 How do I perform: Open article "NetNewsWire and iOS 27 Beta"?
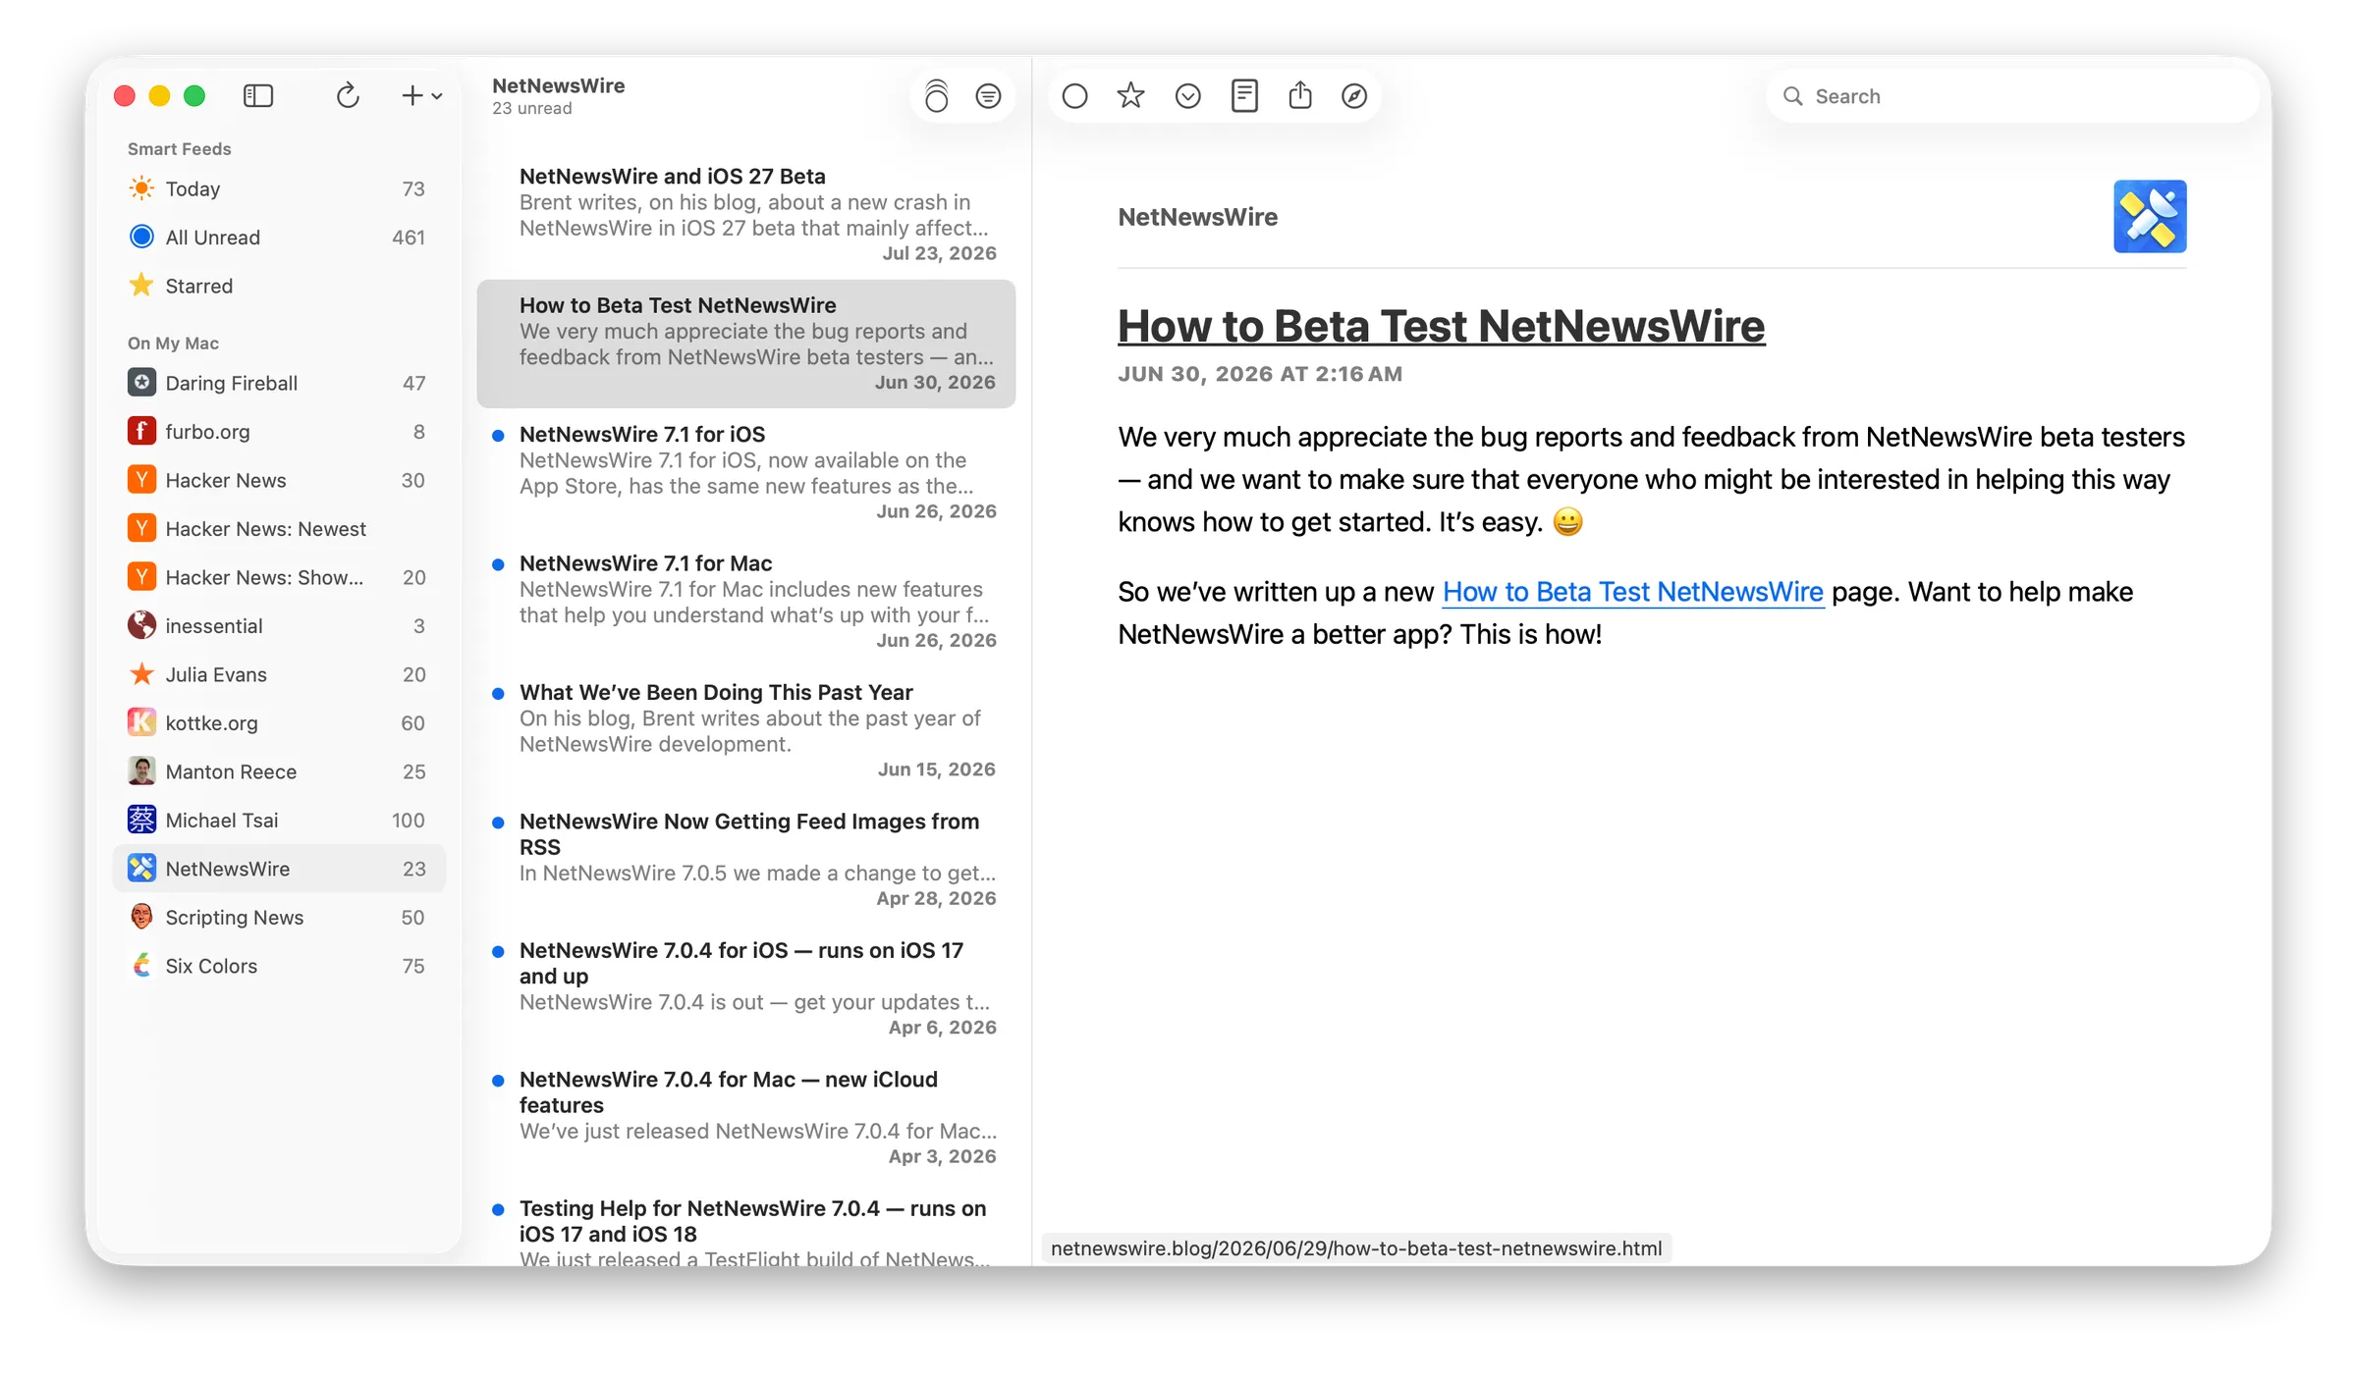tap(746, 215)
